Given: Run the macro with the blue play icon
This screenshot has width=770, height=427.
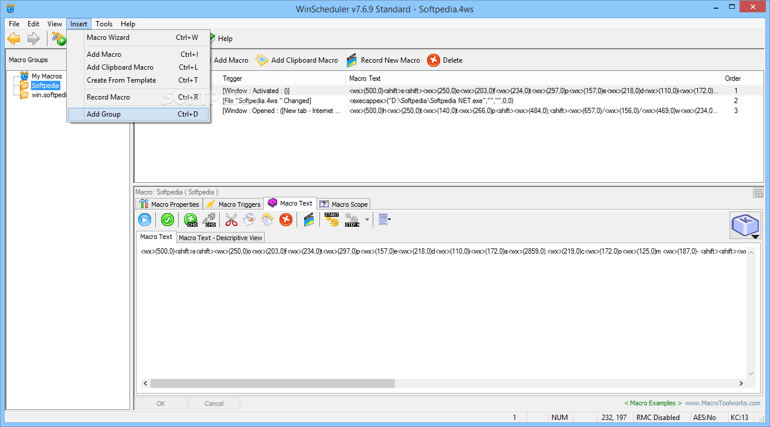Looking at the screenshot, I should (x=145, y=220).
